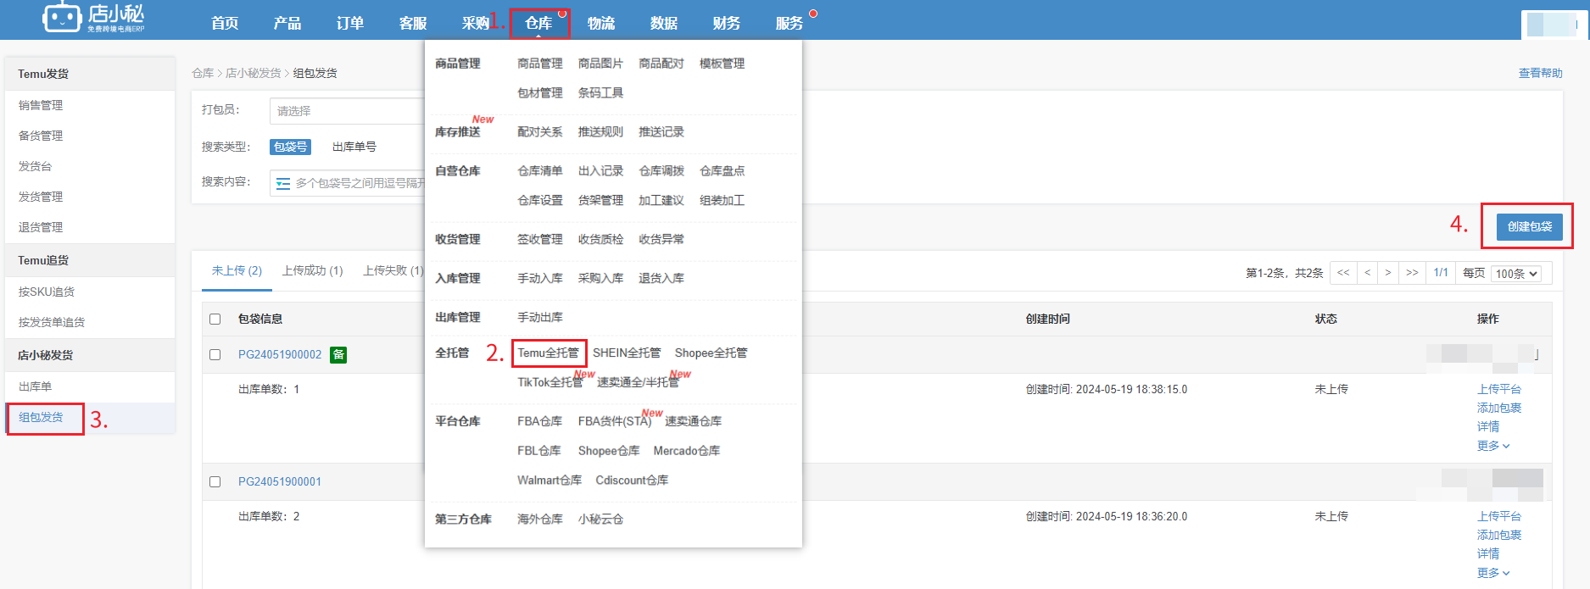
Task: Focus the 搜索内容 input field
Action: coord(348,183)
